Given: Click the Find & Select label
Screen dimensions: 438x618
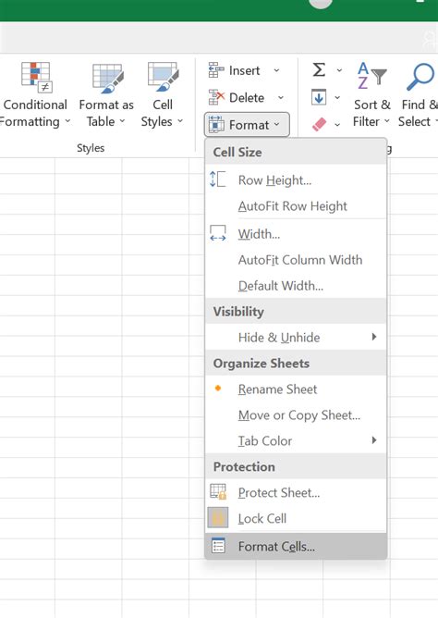Looking at the screenshot, I should tap(418, 113).
